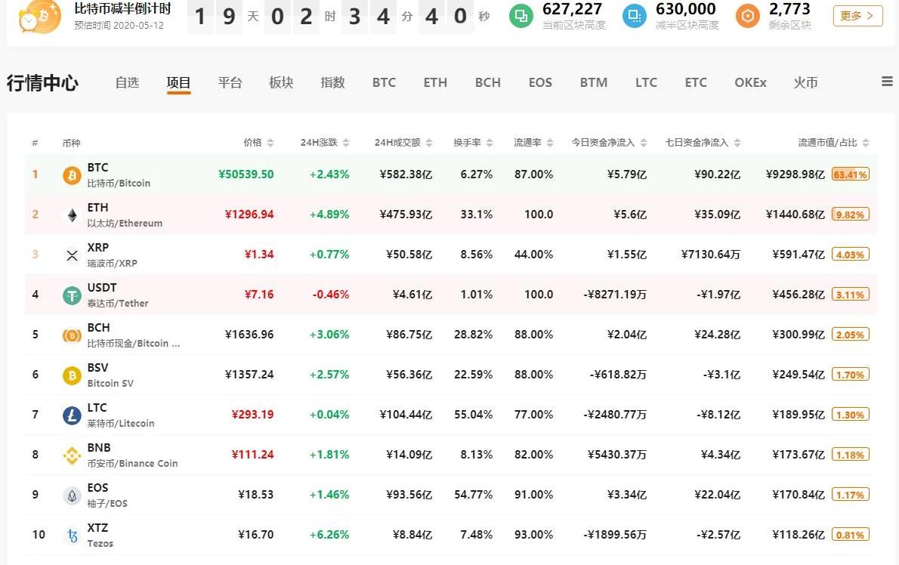This screenshot has width=899, height=565.
Task: Switch to the 自选 tab
Action: [x=127, y=82]
